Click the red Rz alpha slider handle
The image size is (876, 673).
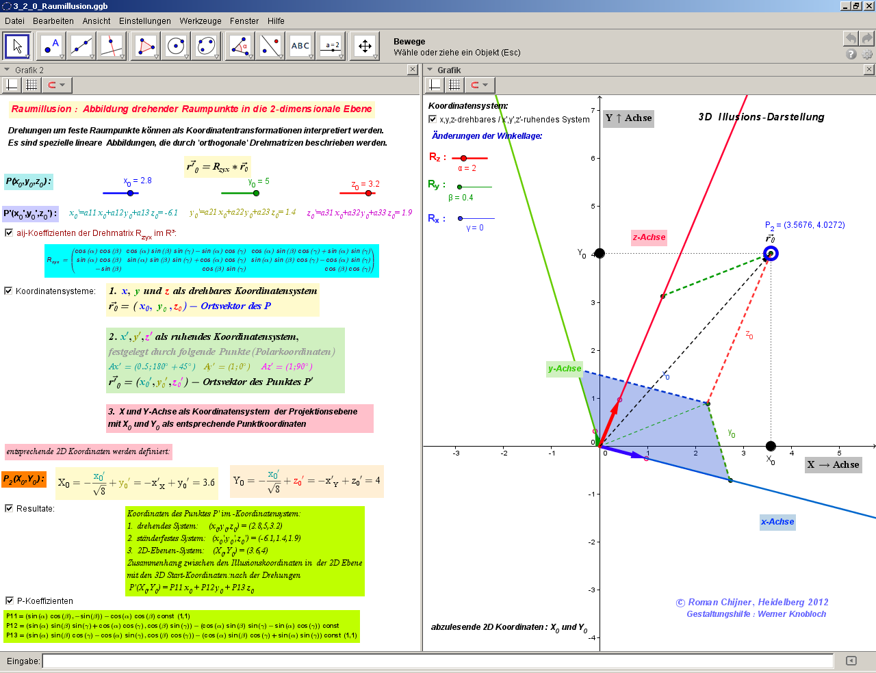[463, 158]
